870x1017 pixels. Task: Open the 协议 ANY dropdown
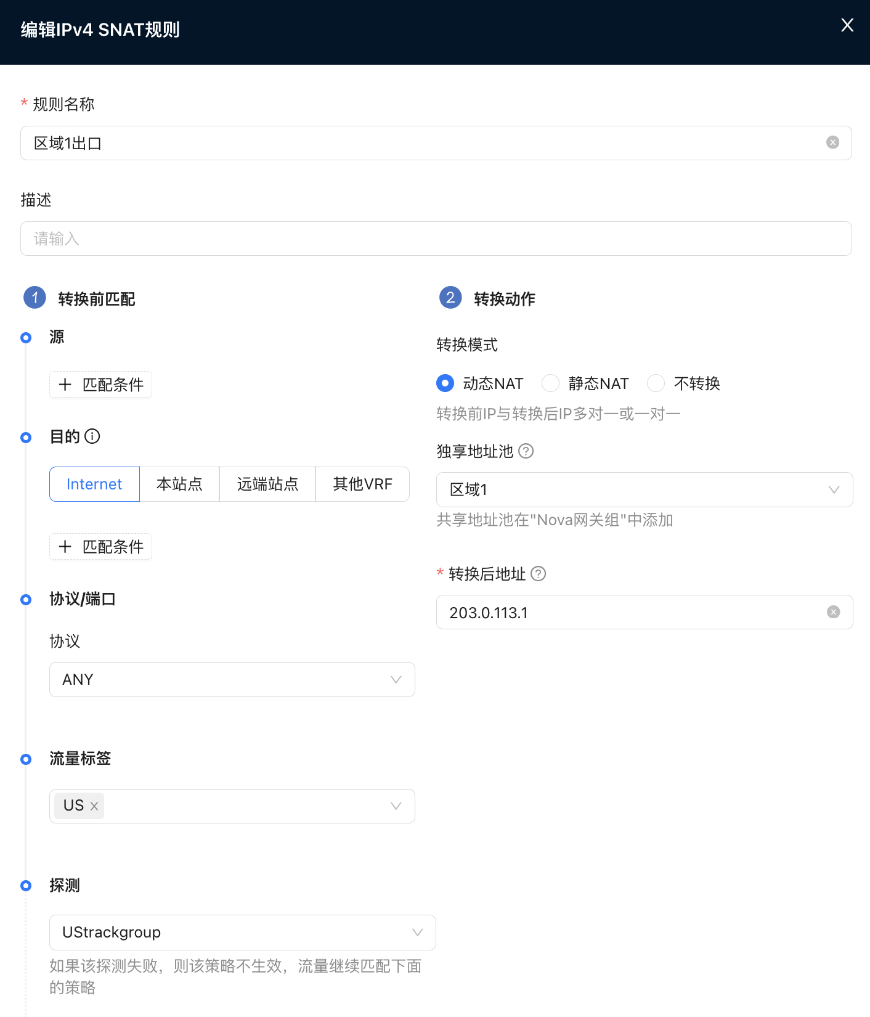pyautogui.click(x=232, y=679)
